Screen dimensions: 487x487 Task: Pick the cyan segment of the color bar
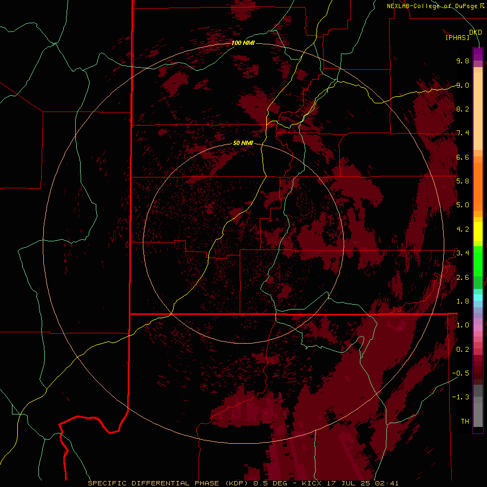tap(478, 298)
